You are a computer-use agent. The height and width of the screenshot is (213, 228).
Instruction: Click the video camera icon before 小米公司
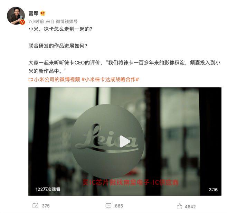point(31,80)
